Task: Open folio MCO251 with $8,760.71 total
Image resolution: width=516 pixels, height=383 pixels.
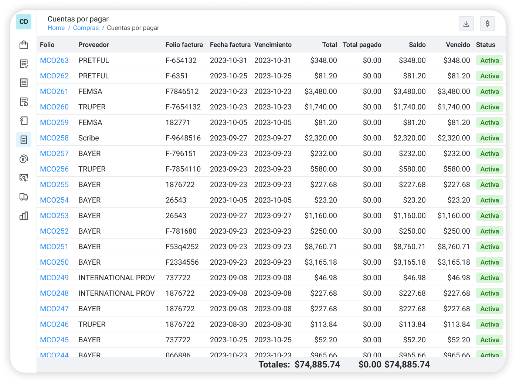Action: (x=54, y=247)
